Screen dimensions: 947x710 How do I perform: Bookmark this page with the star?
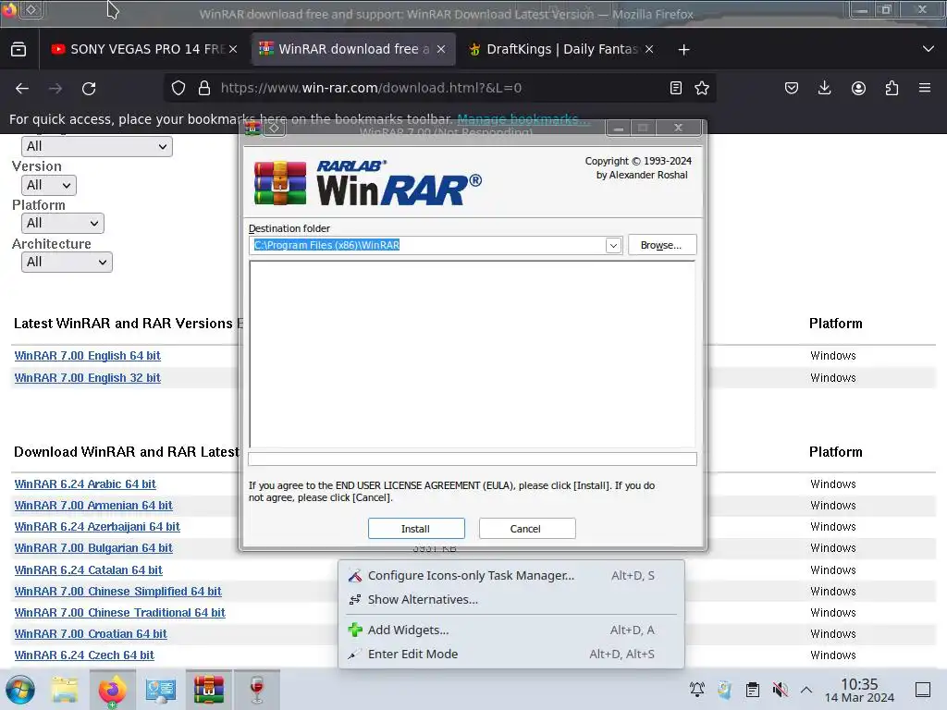(702, 88)
